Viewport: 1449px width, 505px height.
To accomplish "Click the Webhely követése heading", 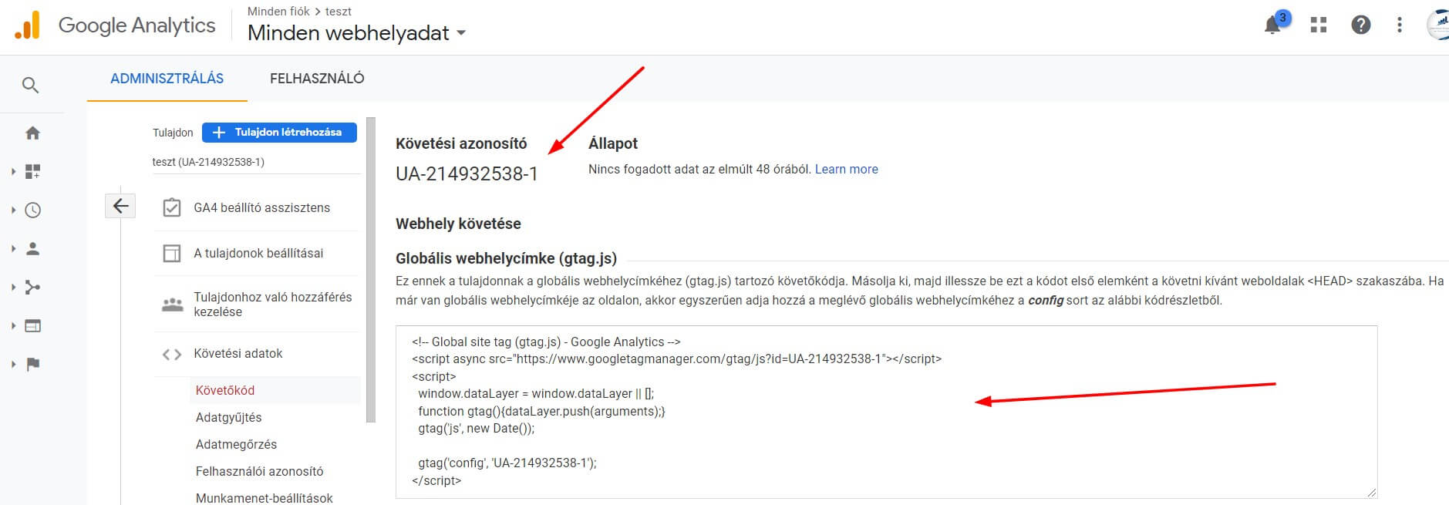I will coord(458,224).
